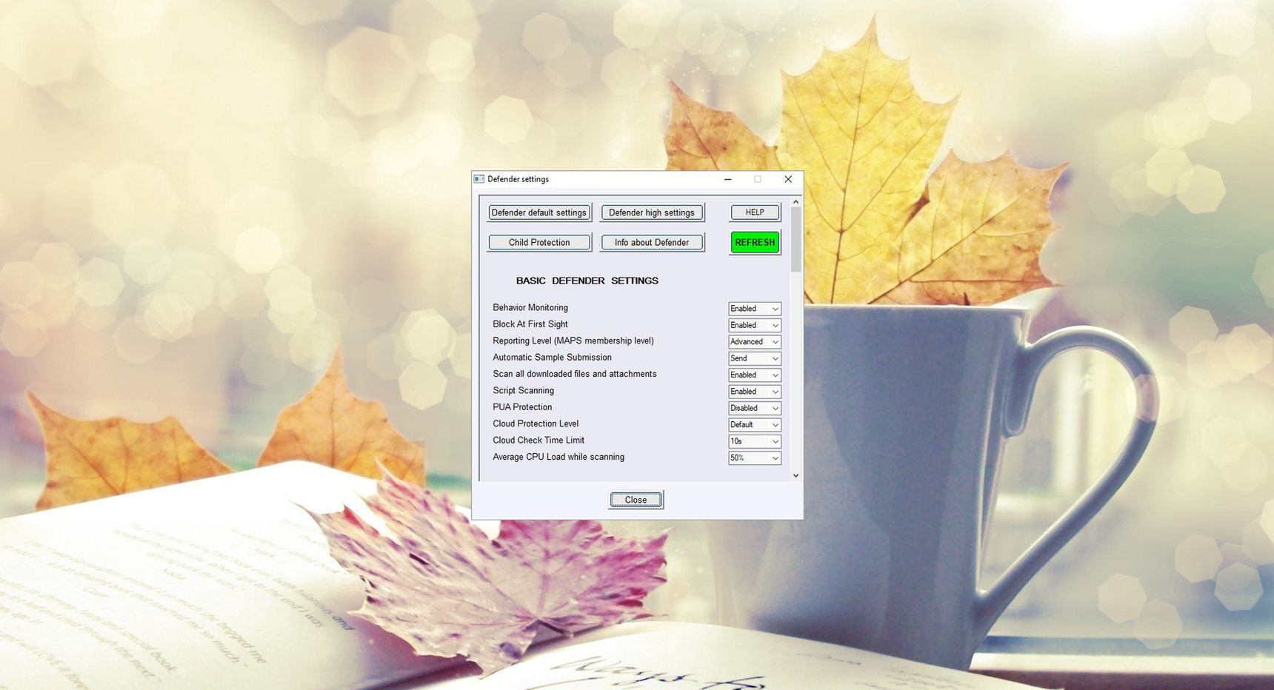Click the Reporting Level (MAPS membership level) label

pyautogui.click(x=573, y=341)
